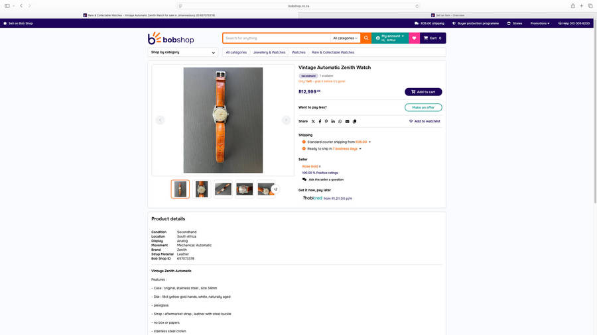Copy listing link icon
This screenshot has width=597, height=335.
pos(354,122)
